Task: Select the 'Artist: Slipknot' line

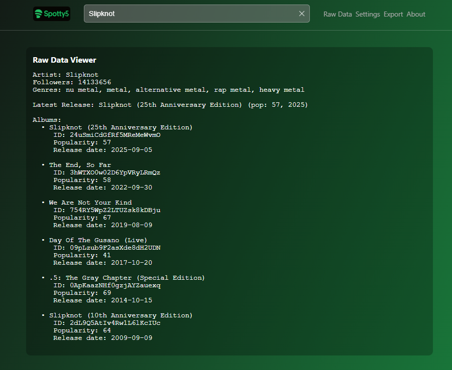Action: pyautogui.click(x=65, y=75)
